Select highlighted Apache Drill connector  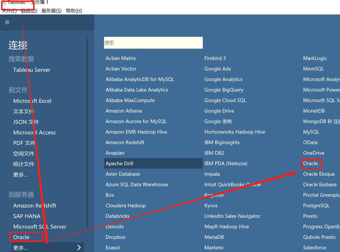[153, 163]
